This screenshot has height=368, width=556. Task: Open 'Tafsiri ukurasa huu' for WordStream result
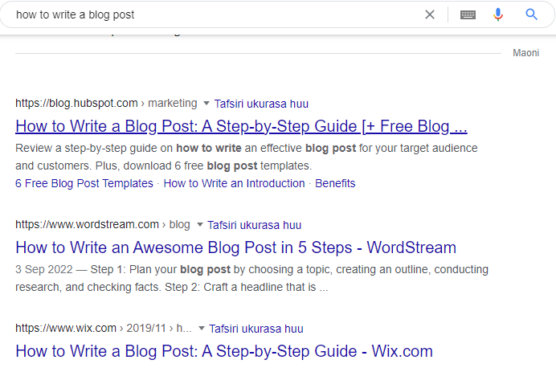[254, 225]
